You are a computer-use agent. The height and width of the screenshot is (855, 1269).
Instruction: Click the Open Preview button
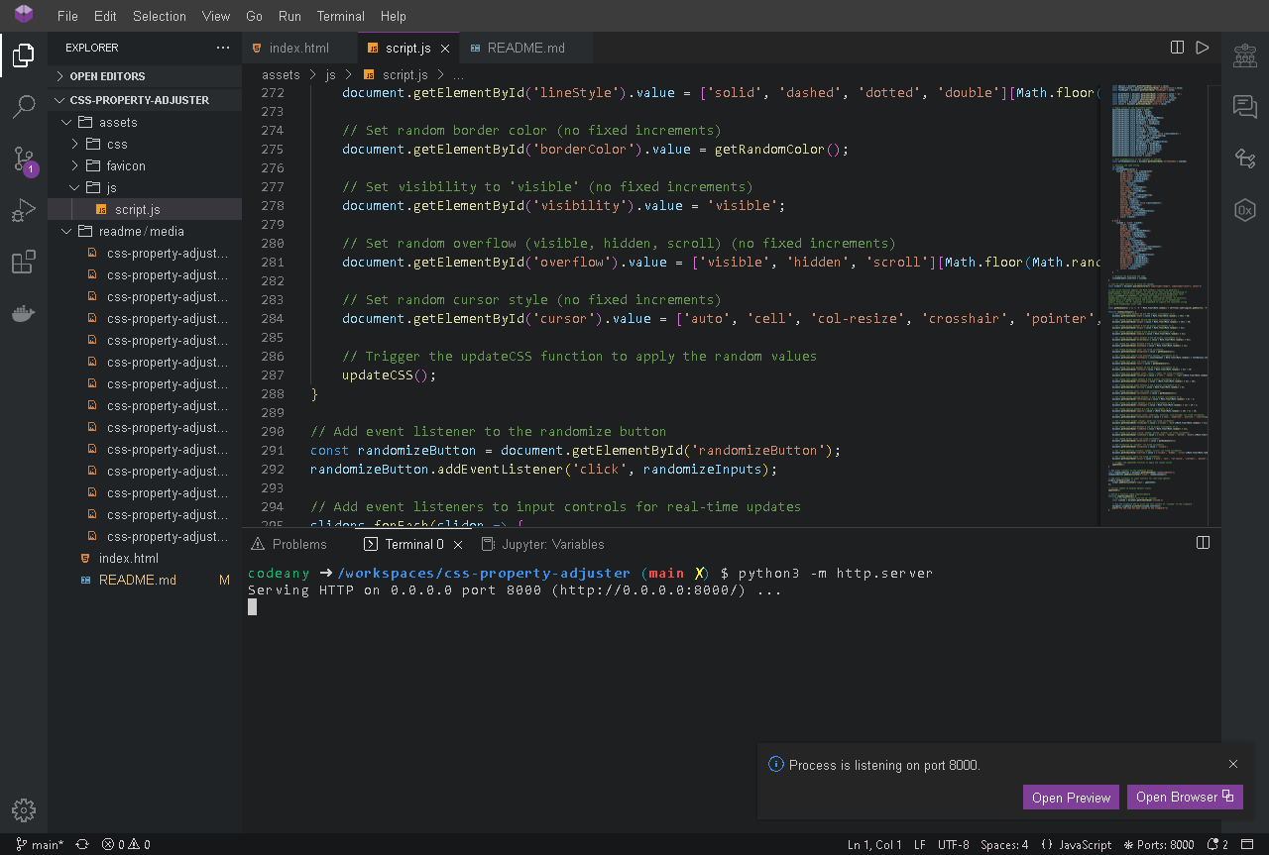tap(1071, 797)
